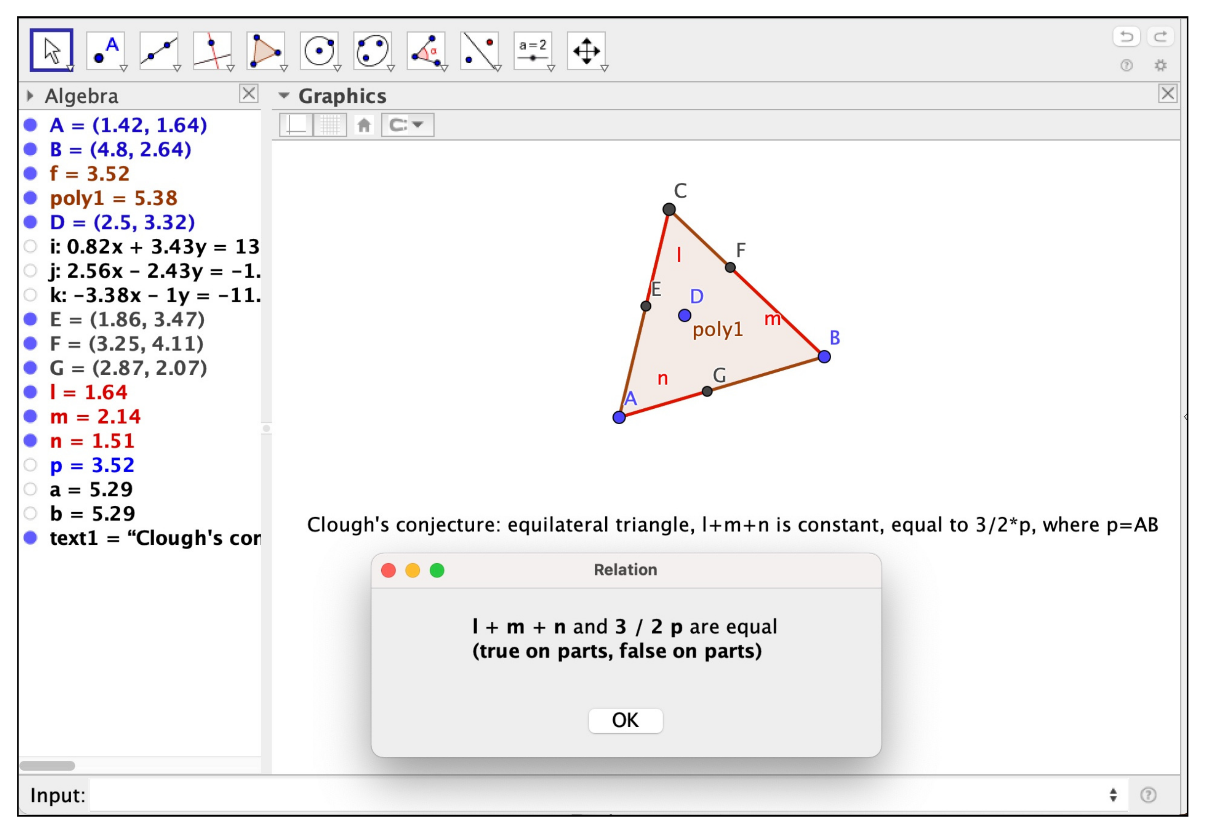Select the Line tool
Image resolution: width=1206 pixels, height=835 pixels.
coord(158,51)
